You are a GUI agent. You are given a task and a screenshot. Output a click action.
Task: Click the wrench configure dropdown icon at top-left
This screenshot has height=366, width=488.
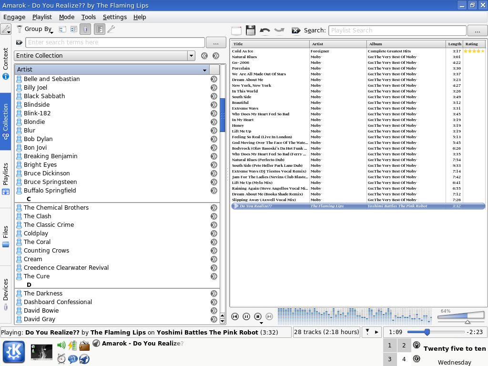click(x=6, y=29)
